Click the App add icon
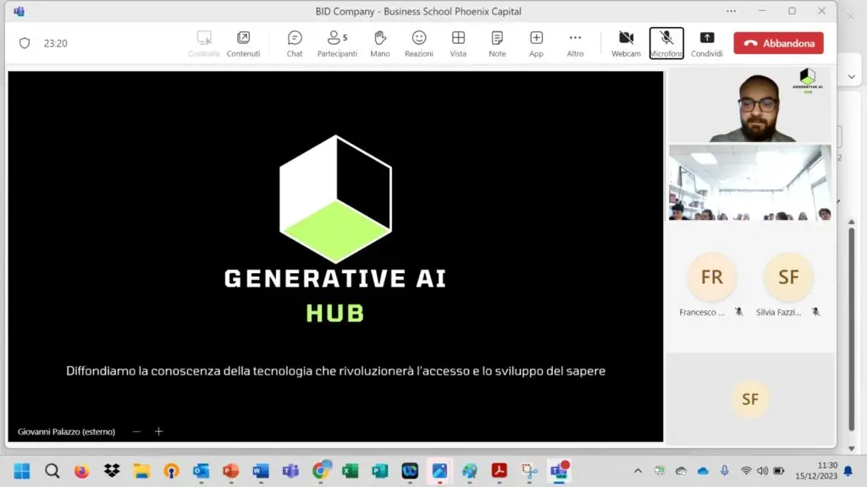Image resolution: width=867 pixels, height=487 pixels. pos(536,43)
